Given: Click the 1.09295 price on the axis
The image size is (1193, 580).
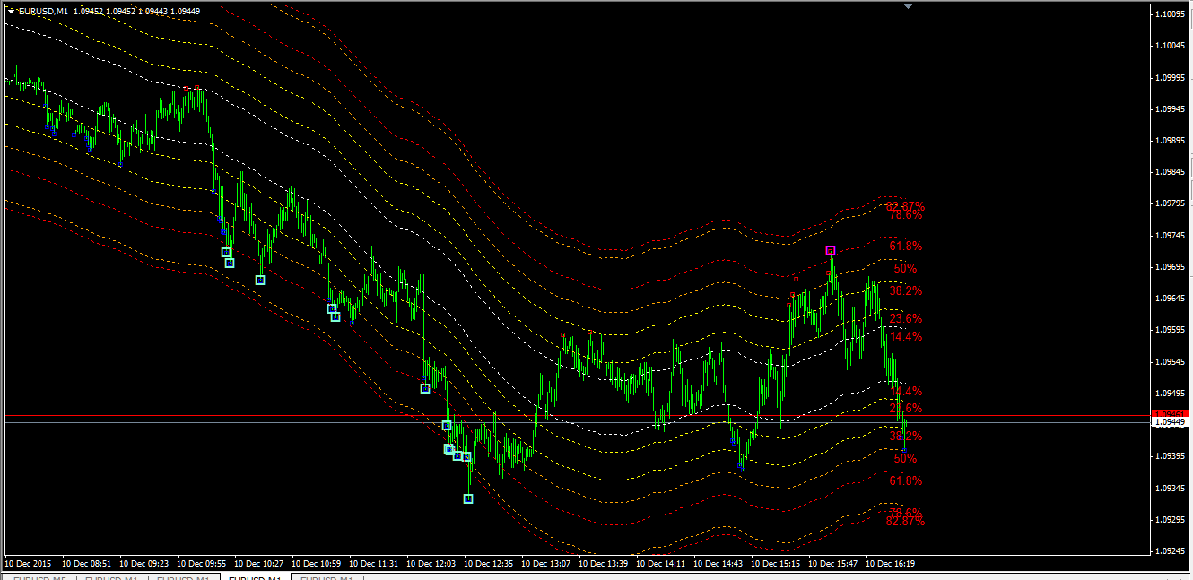Looking at the screenshot, I should coord(1171,519).
